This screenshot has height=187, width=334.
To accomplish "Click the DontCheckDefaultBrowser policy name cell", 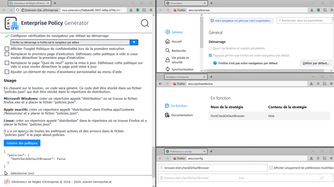I will click(228, 116).
